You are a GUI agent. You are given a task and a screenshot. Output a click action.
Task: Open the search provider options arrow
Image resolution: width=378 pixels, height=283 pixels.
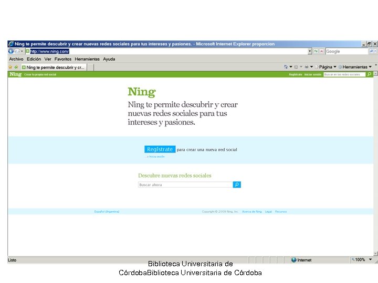click(x=375, y=51)
